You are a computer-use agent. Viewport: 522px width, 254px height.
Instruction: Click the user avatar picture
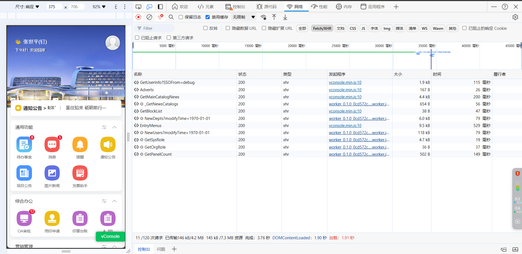click(113, 43)
